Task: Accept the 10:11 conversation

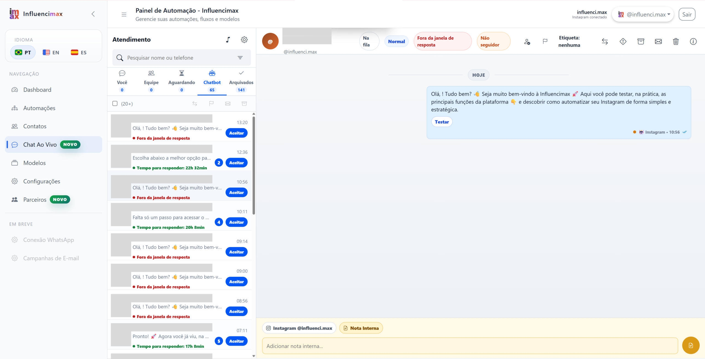Action: click(236, 222)
